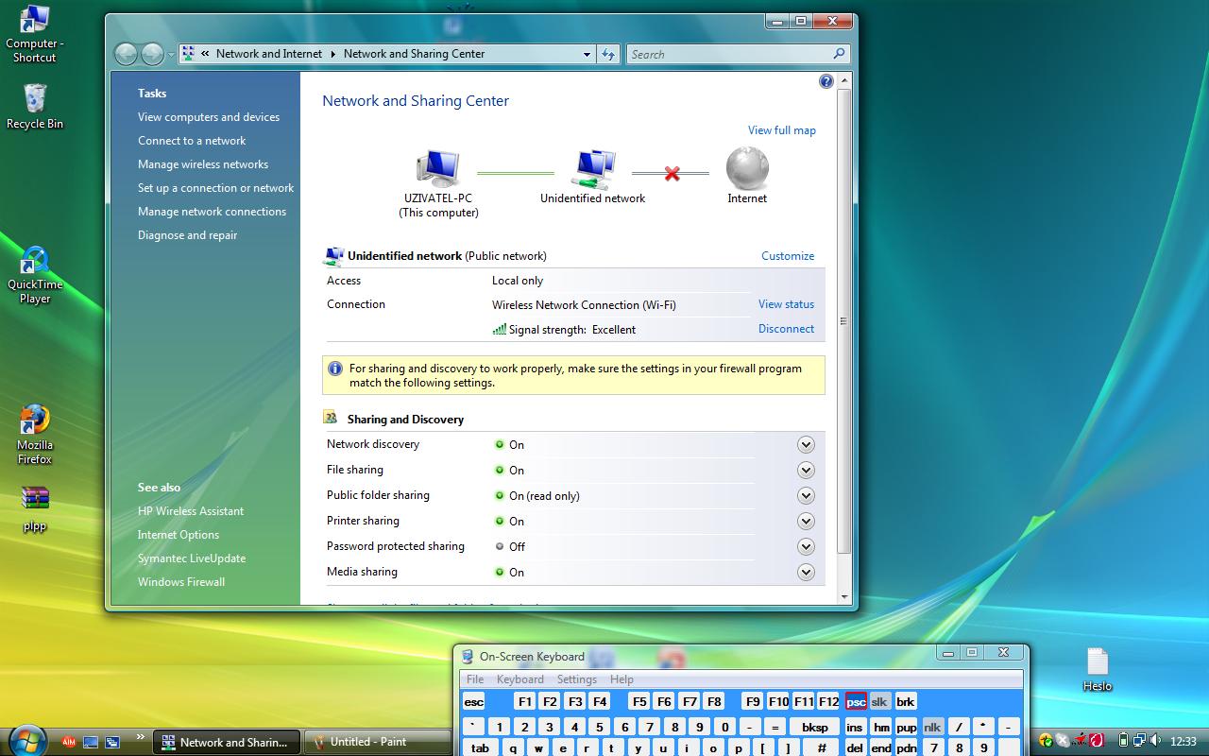1209x756 pixels.
Task: Open the address bar history dropdown
Action: [x=587, y=55]
